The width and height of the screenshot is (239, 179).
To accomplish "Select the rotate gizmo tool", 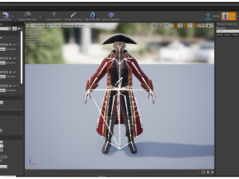I will (158, 25).
